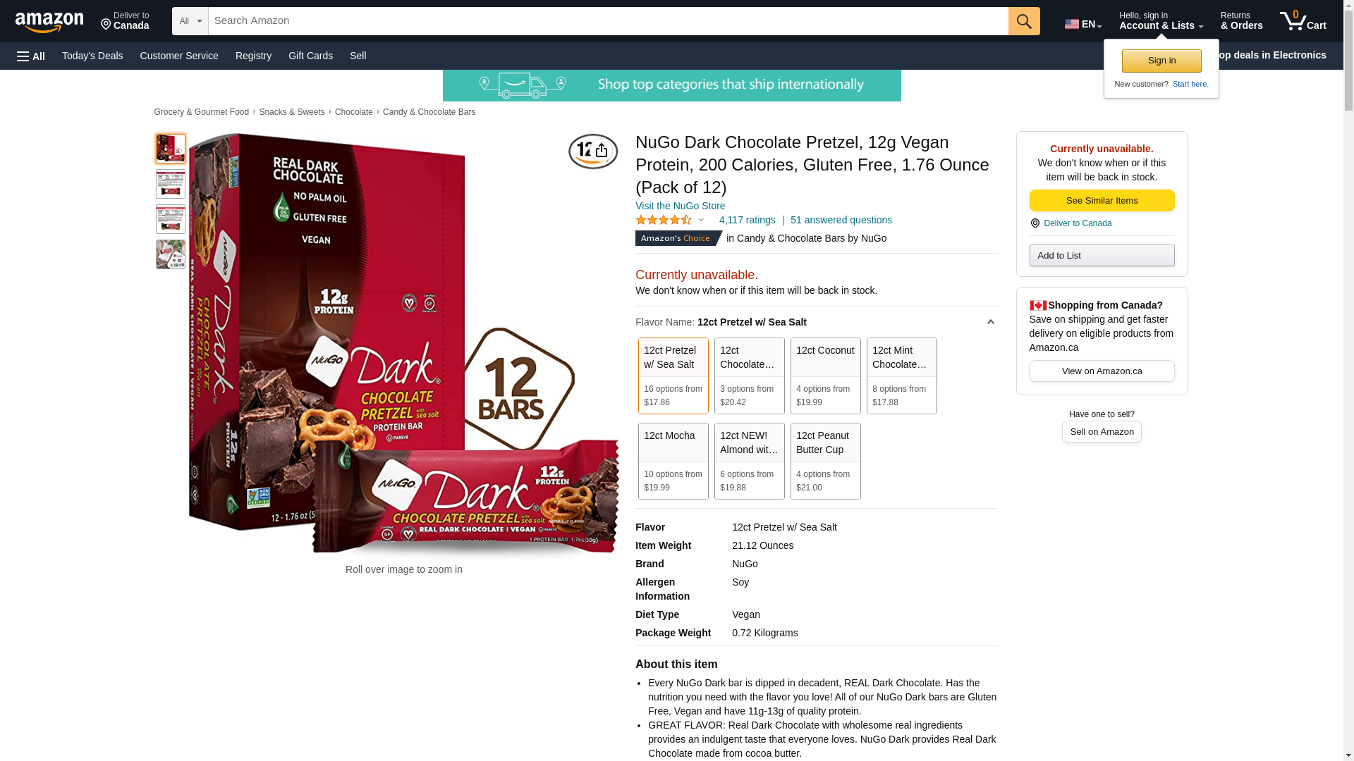The height and width of the screenshot is (761, 1354).
Task: Click the Amazon logo
Action: pos(49,23)
